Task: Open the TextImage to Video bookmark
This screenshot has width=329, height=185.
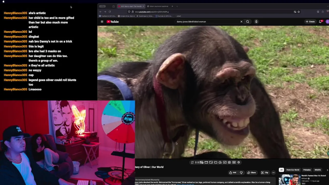Action: coord(145,16)
